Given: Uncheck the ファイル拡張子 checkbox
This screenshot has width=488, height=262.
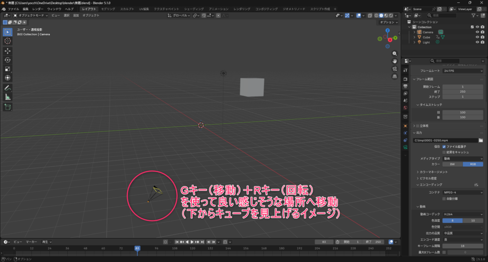Looking at the screenshot, I should 444,147.
